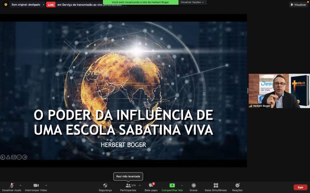Stop video with Interromper Vídeo

tap(36, 187)
